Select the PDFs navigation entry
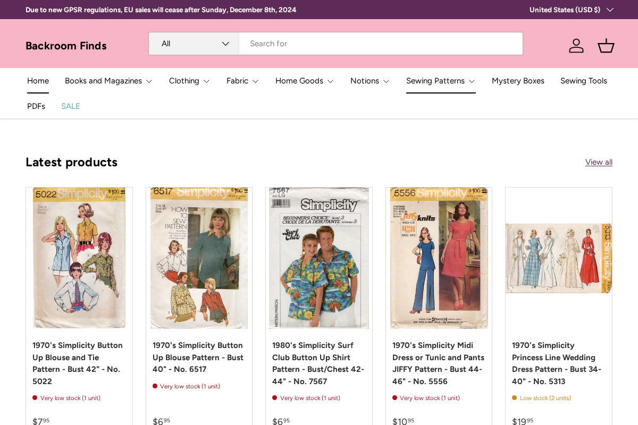Viewport: 638px width, 425px height. pos(36,106)
